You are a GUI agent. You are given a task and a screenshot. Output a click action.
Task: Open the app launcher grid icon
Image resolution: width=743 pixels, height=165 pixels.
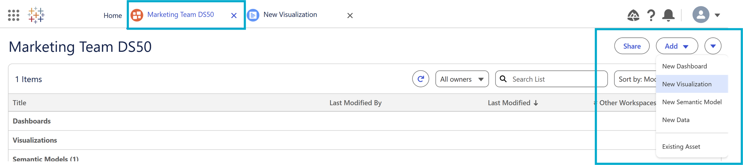click(14, 15)
